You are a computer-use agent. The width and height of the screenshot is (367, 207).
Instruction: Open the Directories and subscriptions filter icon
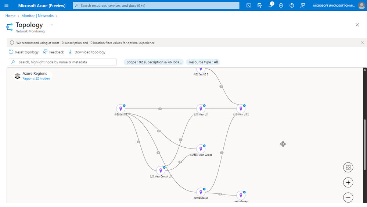(259, 6)
